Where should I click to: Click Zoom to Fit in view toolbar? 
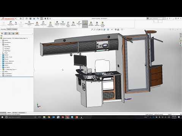click(92, 29)
